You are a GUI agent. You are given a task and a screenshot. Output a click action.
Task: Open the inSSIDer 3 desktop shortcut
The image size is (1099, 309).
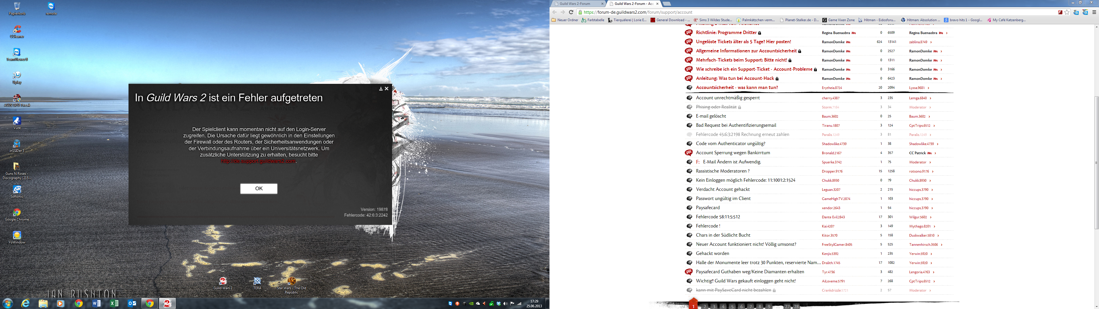[17, 146]
